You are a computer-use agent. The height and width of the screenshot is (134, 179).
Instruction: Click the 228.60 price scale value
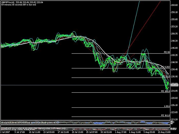pos(174,98)
